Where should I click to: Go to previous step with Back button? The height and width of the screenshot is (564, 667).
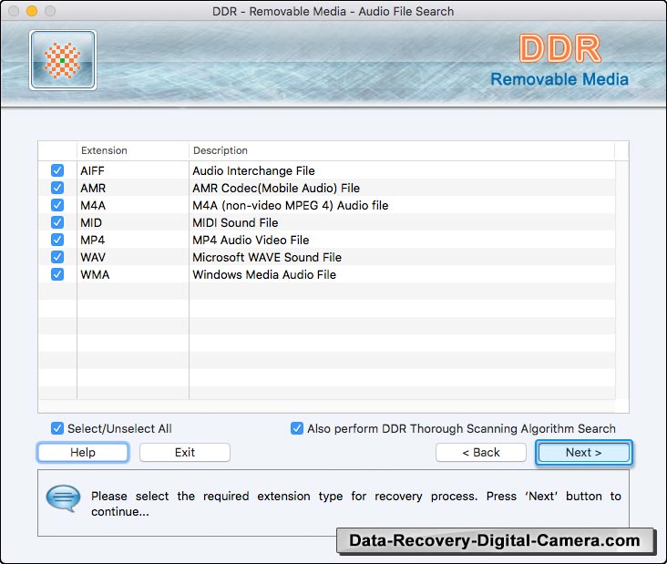coord(481,452)
